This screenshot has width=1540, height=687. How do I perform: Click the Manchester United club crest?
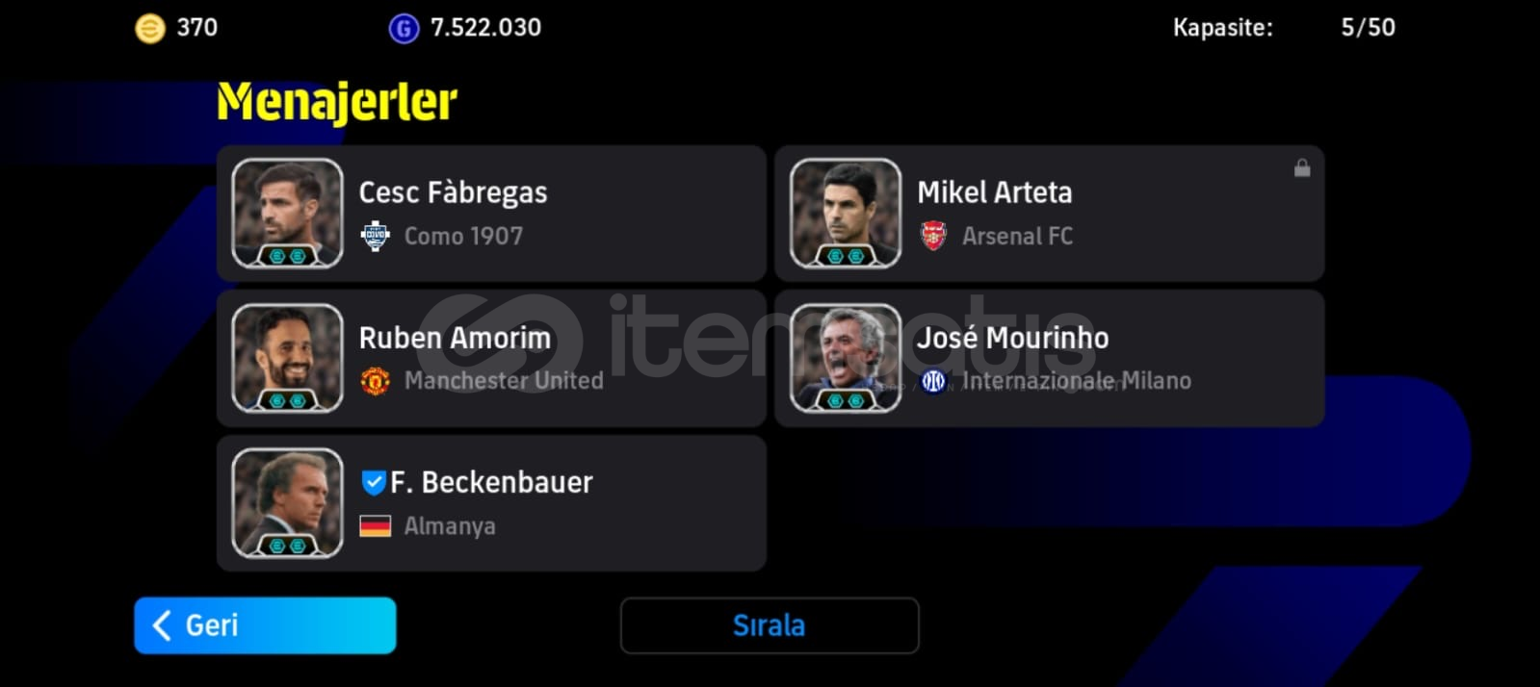point(375,381)
